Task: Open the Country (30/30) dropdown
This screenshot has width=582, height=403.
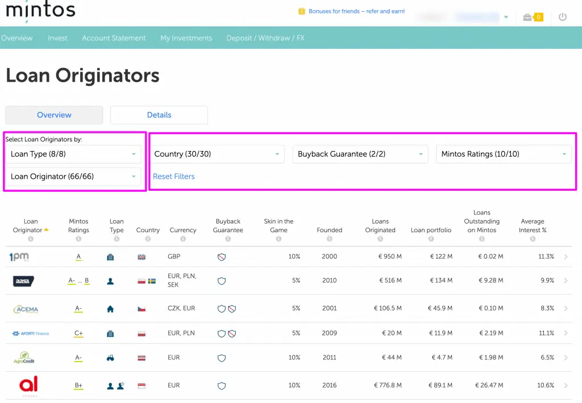Action: pos(217,154)
